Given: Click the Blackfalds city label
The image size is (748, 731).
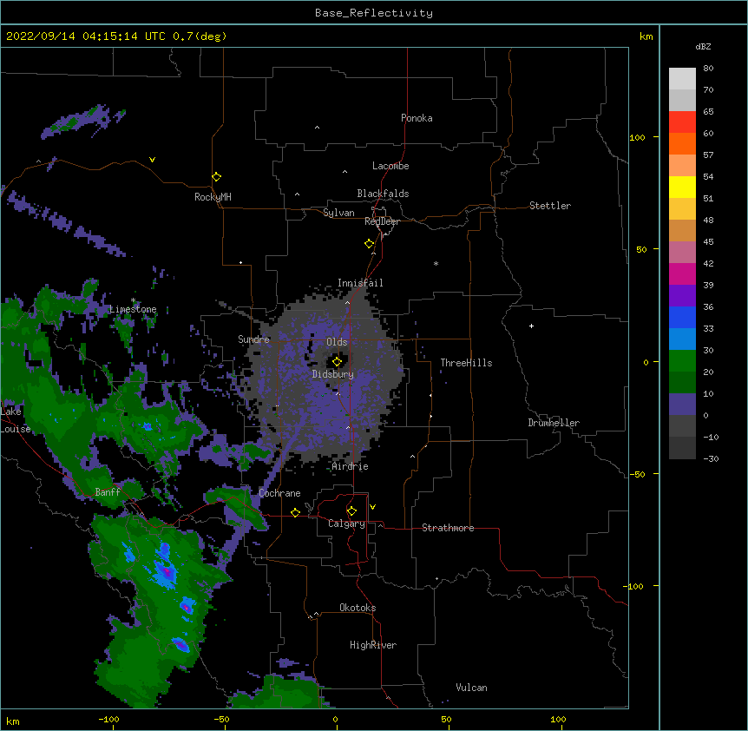Looking at the screenshot, I should [383, 194].
